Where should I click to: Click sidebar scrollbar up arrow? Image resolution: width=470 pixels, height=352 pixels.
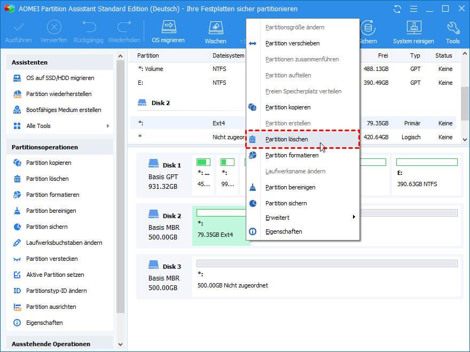coord(121,56)
